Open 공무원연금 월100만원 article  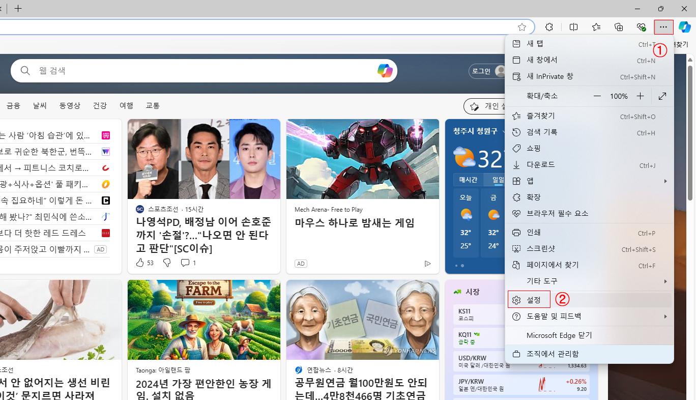click(x=361, y=388)
